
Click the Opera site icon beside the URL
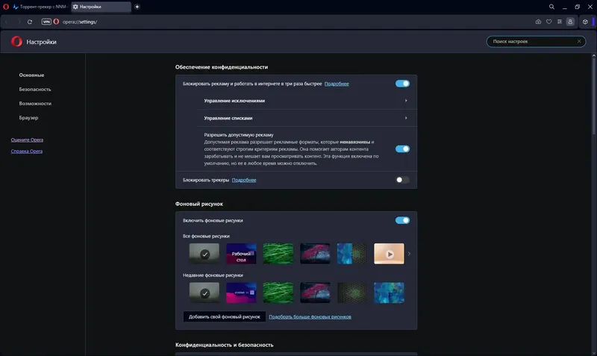[57, 22]
